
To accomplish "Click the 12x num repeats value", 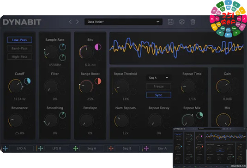I will pyautogui.click(x=126, y=133).
